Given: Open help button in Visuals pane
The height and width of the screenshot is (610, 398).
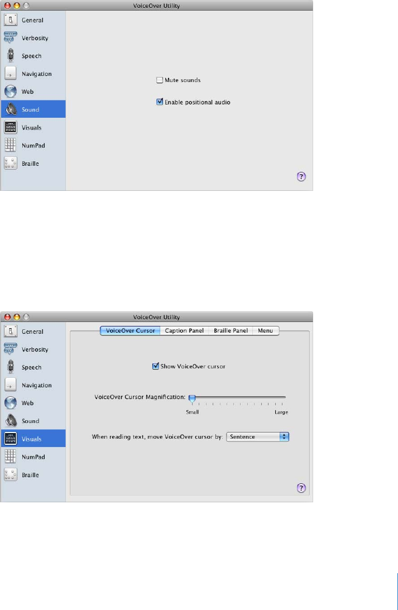Looking at the screenshot, I should (x=301, y=488).
